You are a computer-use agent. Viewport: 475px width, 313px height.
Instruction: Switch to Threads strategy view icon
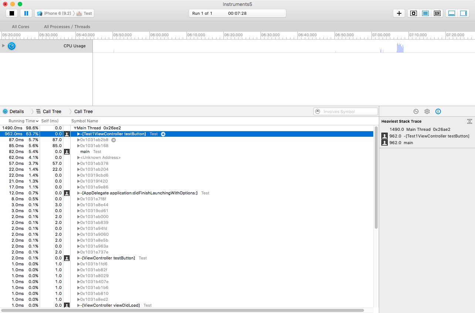[437, 13]
